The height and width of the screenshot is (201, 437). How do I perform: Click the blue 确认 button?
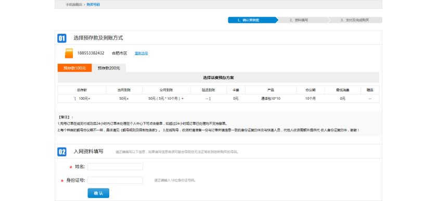[98, 193]
